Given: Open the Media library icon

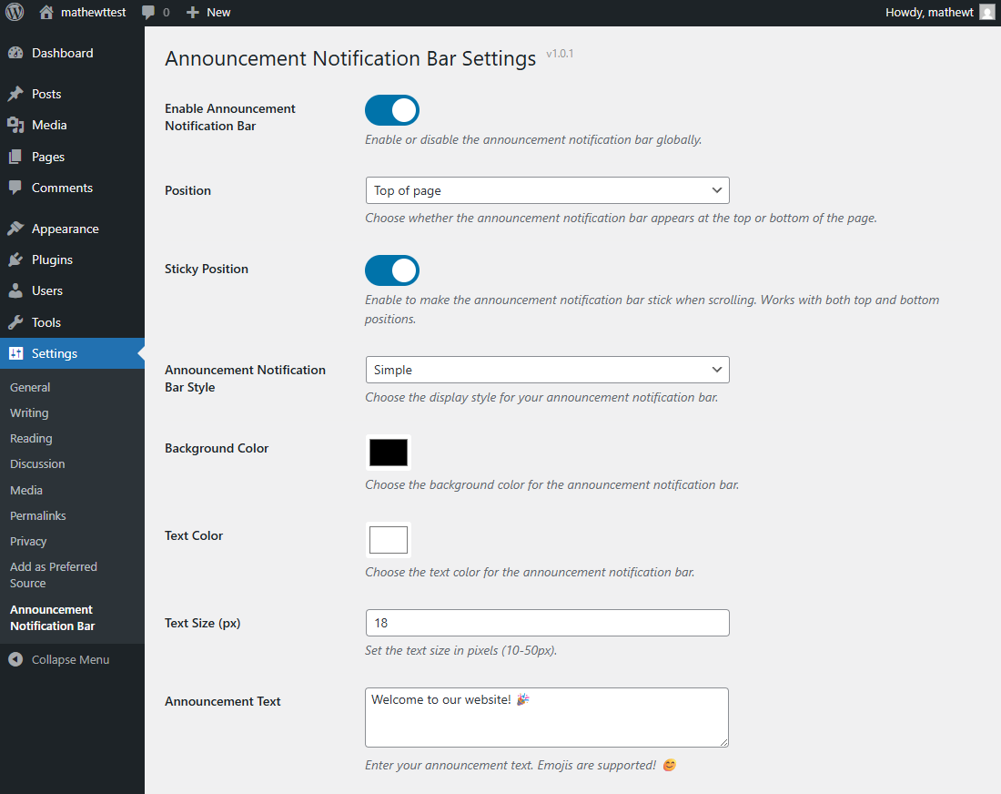Looking at the screenshot, I should click(x=16, y=125).
